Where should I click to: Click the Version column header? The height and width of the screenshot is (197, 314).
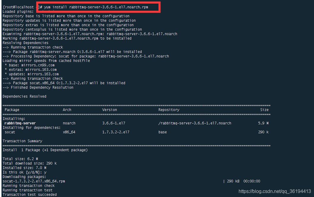pos(110,110)
